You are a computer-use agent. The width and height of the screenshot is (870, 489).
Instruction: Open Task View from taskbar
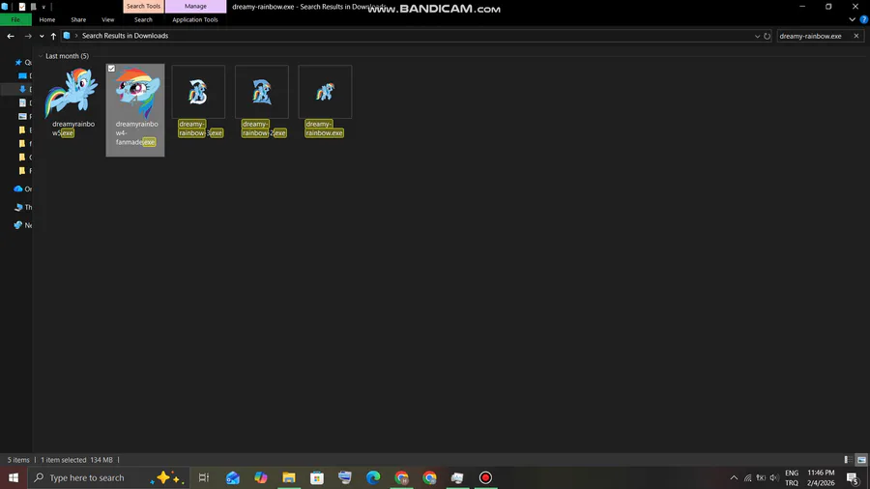[204, 477]
